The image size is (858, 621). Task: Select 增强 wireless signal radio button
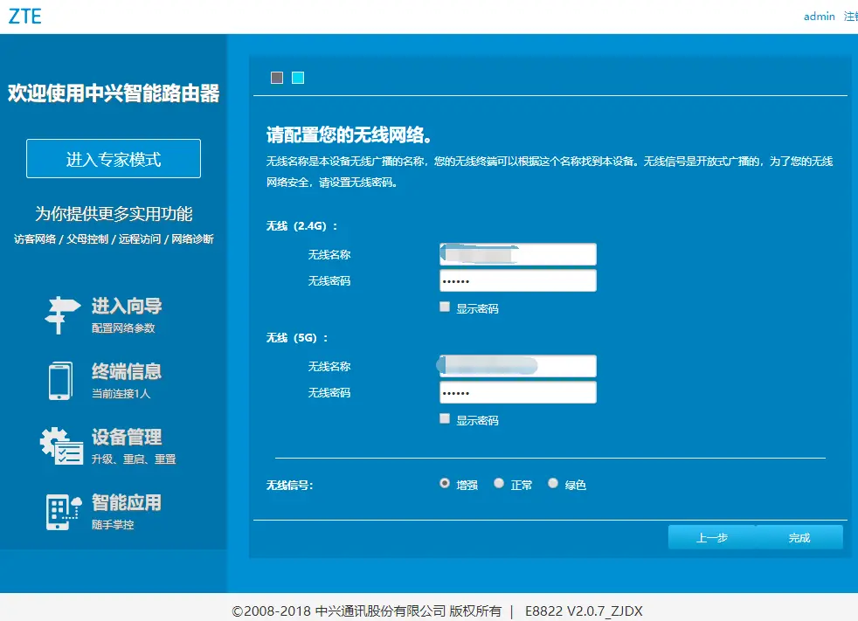(445, 483)
